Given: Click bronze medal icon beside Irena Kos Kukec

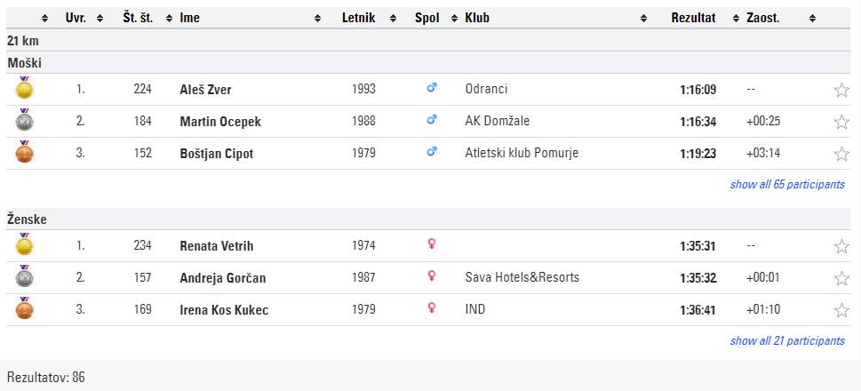Looking at the screenshot, I should pos(24,308).
